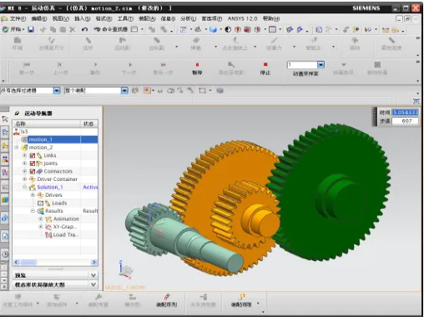Screen dimensions: 424x317
Task: Click the Last Step playback button
Action: coord(163,68)
